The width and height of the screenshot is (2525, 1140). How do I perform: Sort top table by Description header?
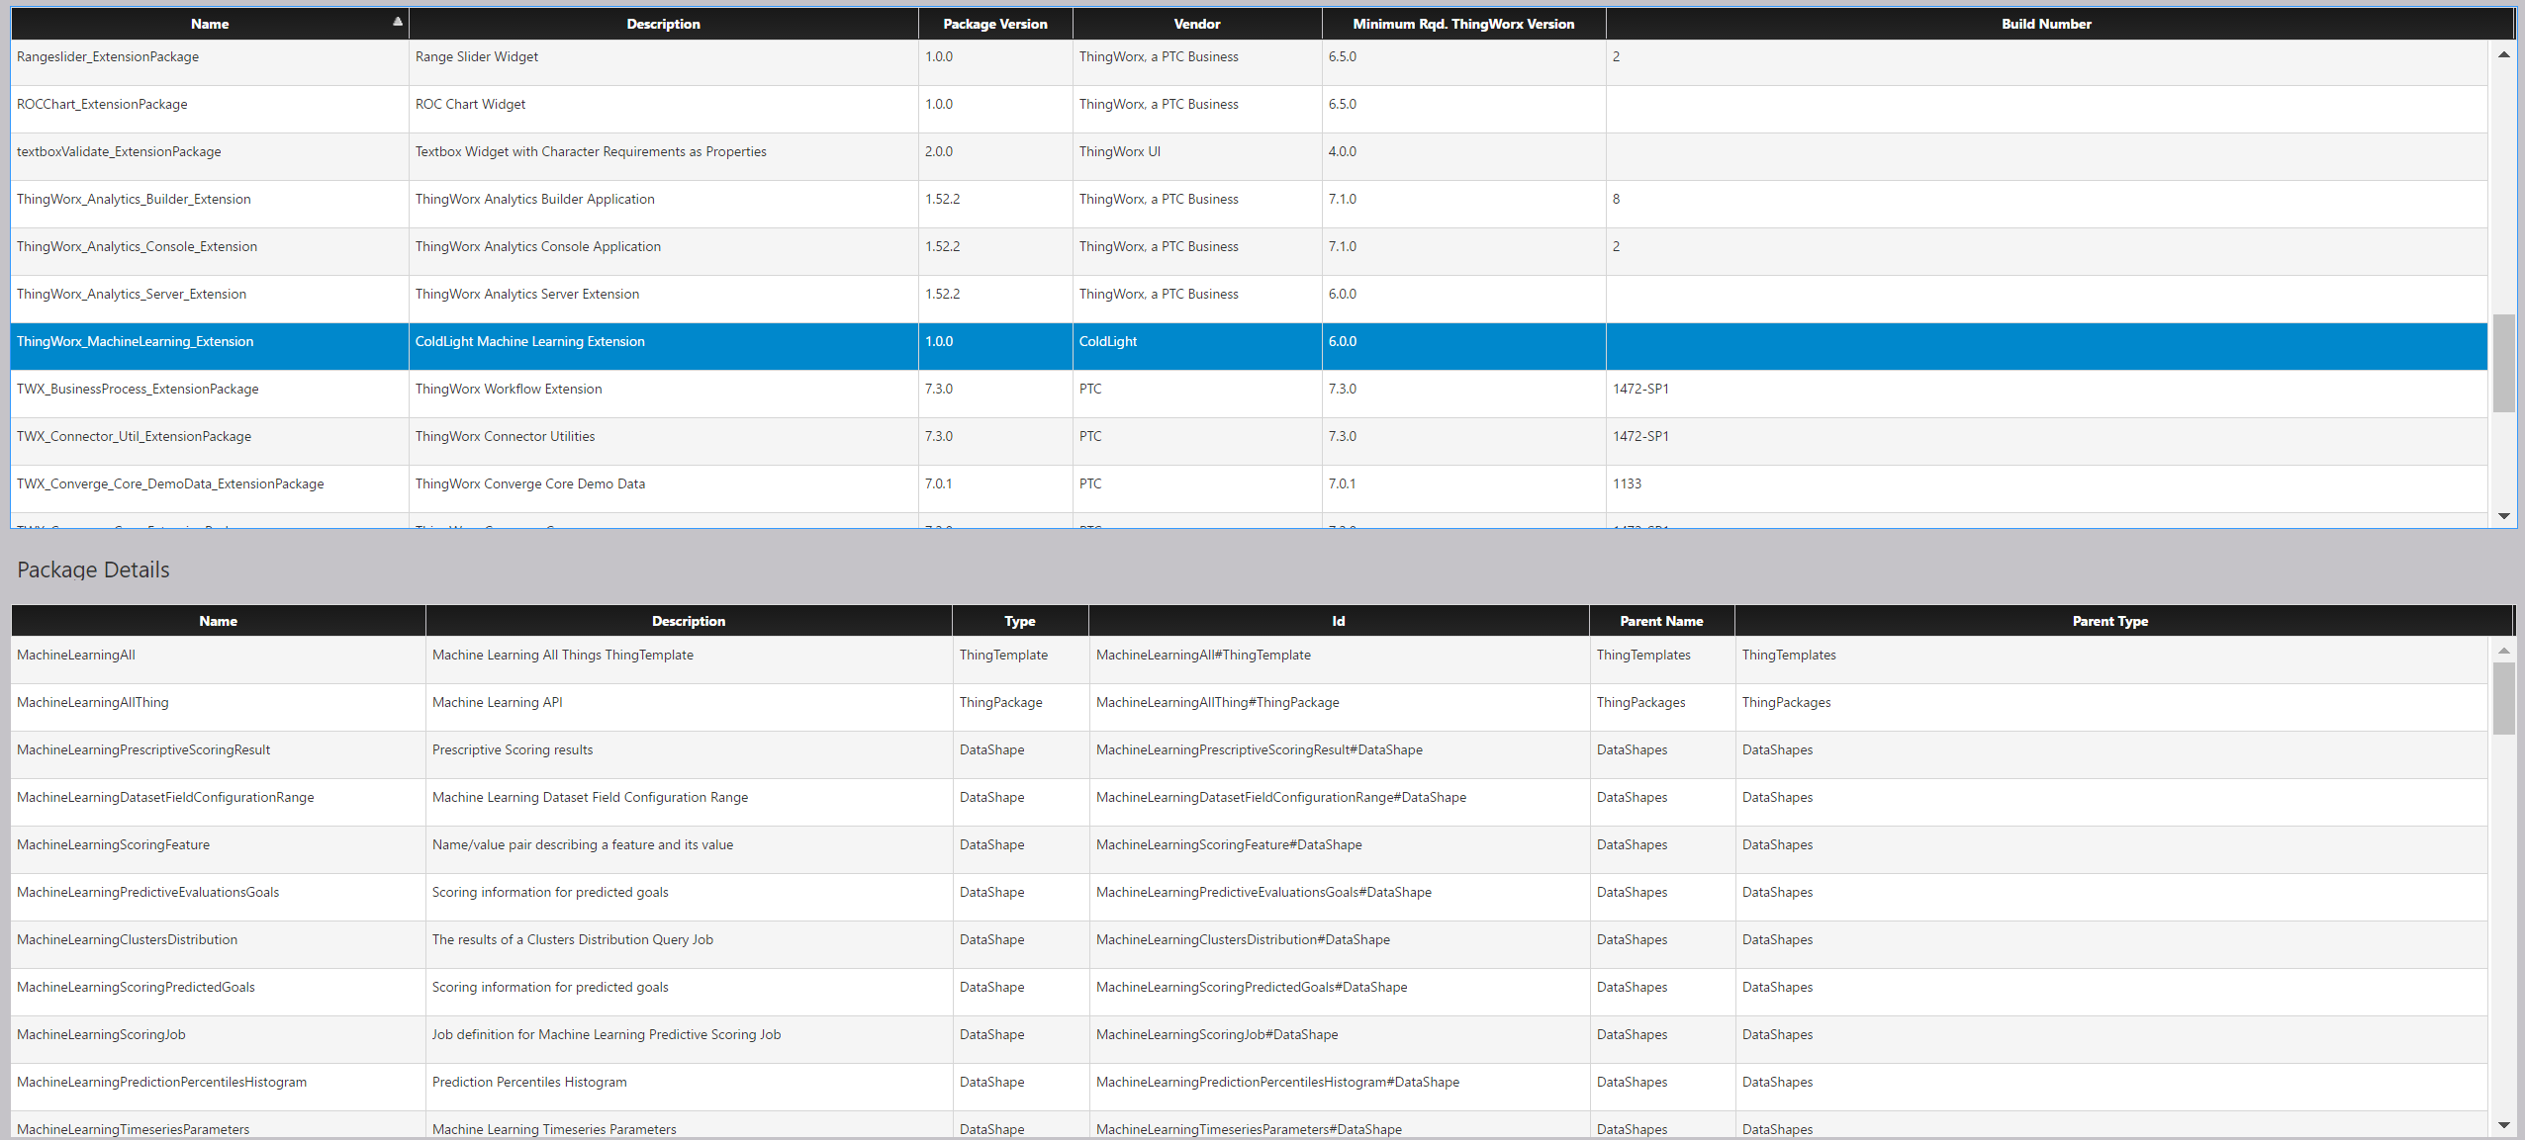[663, 24]
